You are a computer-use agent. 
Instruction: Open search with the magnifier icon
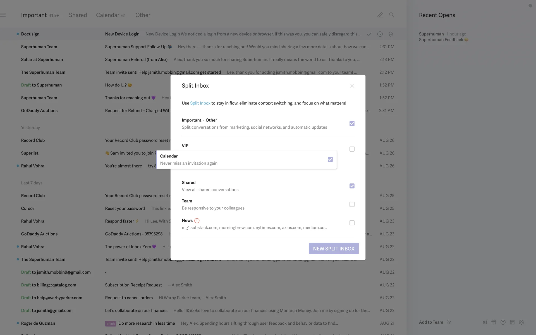pos(392,15)
